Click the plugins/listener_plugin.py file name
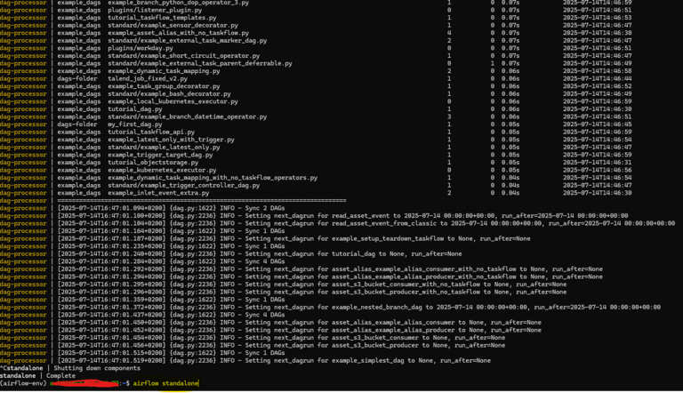The width and height of the screenshot is (683, 393). [x=155, y=10]
